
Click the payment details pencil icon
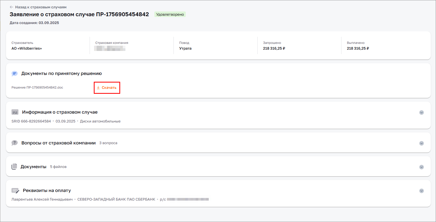(15, 191)
